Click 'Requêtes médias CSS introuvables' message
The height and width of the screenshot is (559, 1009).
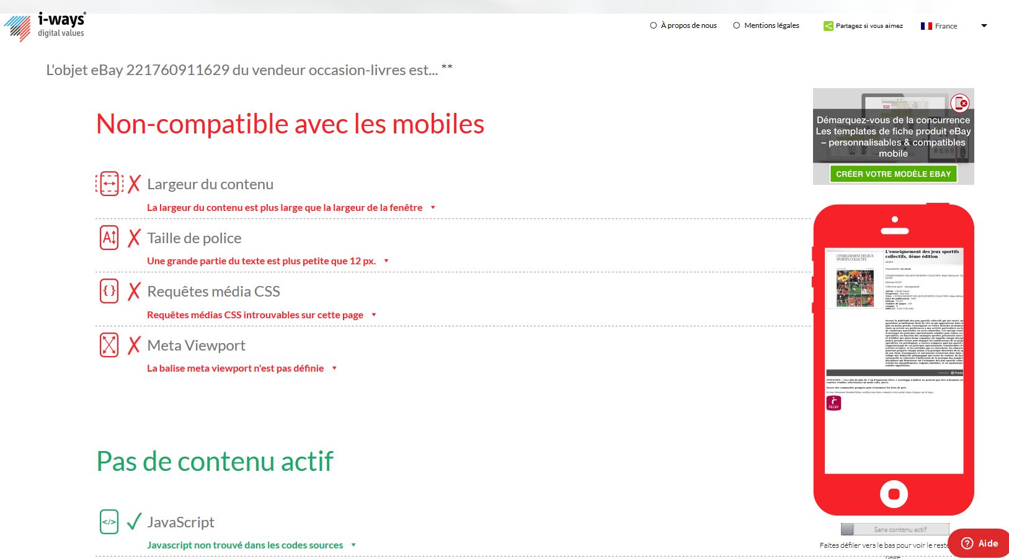[x=255, y=315]
